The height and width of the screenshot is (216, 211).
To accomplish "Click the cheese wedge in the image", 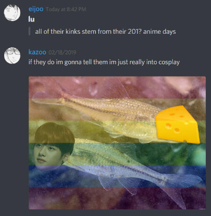I will pyautogui.click(x=177, y=125).
